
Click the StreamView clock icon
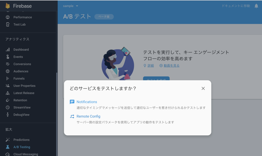tap(8, 108)
